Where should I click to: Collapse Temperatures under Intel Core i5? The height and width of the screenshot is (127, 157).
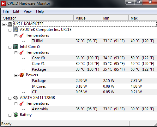pyautogui.click(x=16, y=53)
